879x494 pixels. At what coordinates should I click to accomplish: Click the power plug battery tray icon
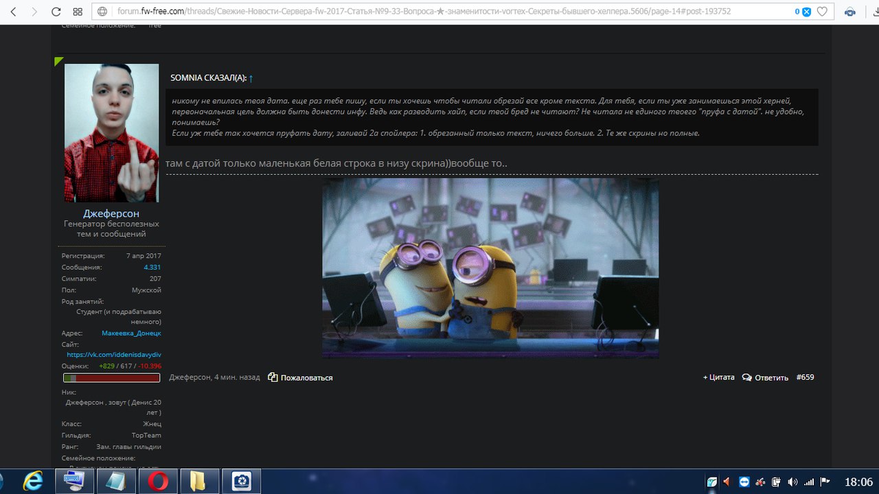click(776, 482)
